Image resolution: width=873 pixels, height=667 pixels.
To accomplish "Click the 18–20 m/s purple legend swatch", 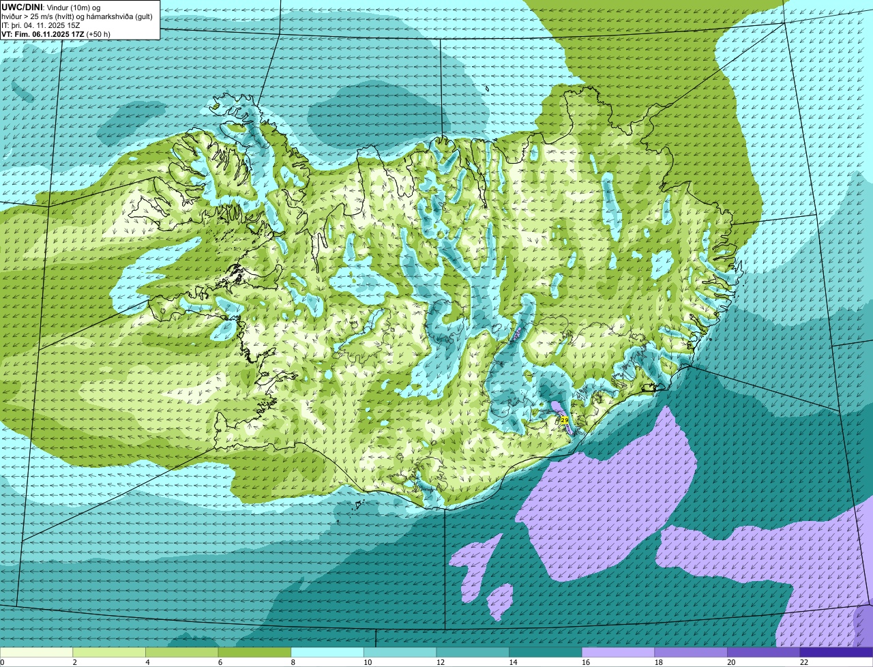I will coord(690,652).
